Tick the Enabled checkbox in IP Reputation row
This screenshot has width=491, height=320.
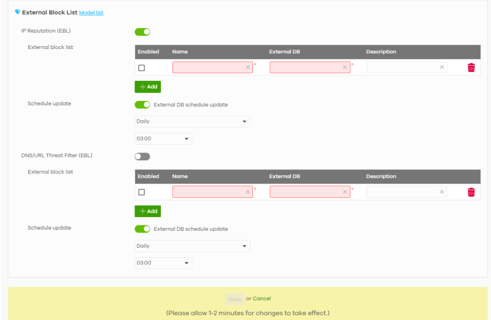142,68
